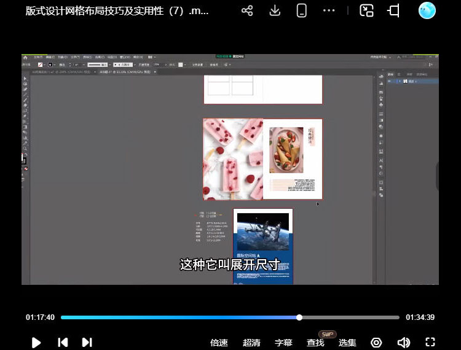Click the 查找 search button
461x350 pixels.
pyautogui.click(x=315, y=343)
